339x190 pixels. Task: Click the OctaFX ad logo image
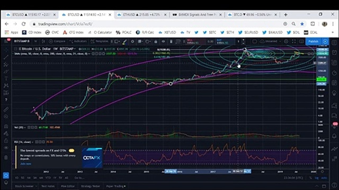tap(92, 158)
